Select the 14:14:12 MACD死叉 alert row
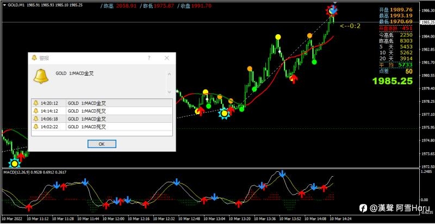The width and height of the screenshot is (435, 224). click(x=102, y=111)
